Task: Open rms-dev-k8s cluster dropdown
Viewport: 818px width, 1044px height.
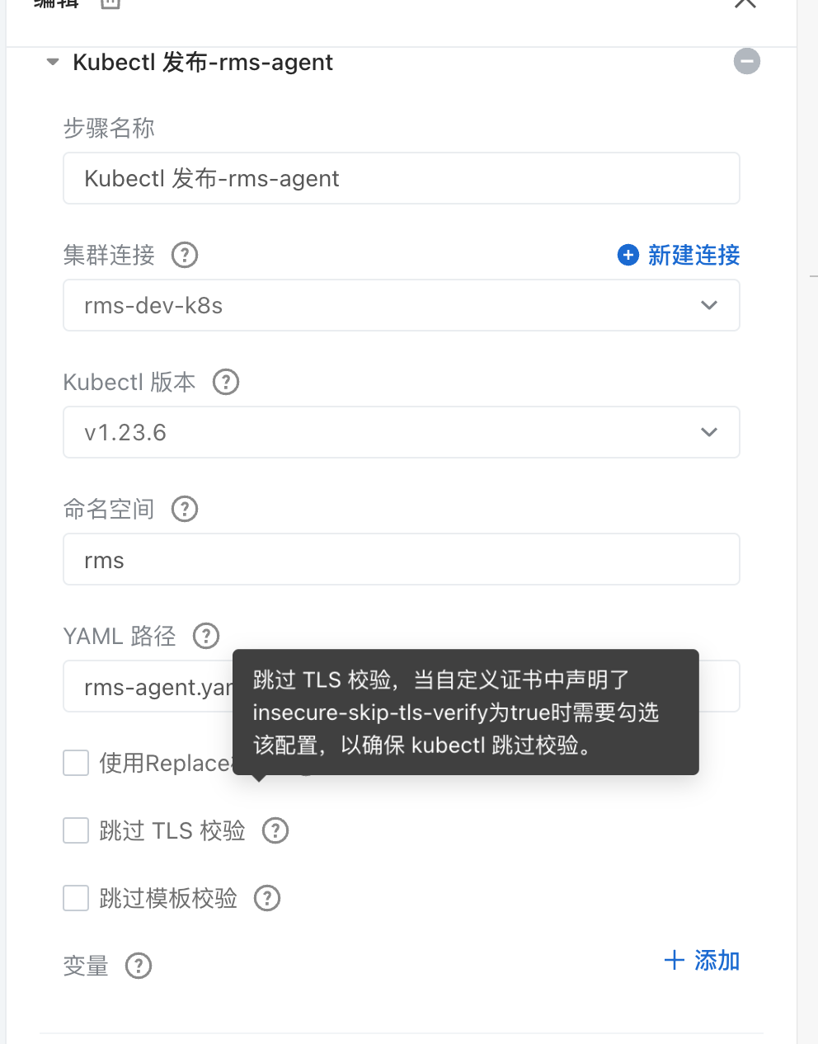Action: click(x=402, y=305)
